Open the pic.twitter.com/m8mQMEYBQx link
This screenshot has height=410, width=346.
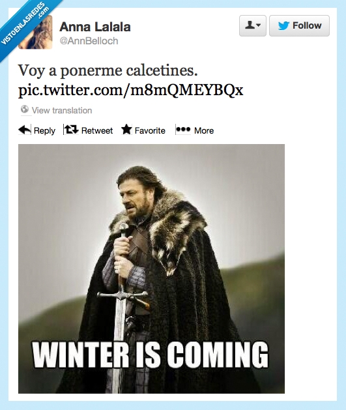click(131, 90)
